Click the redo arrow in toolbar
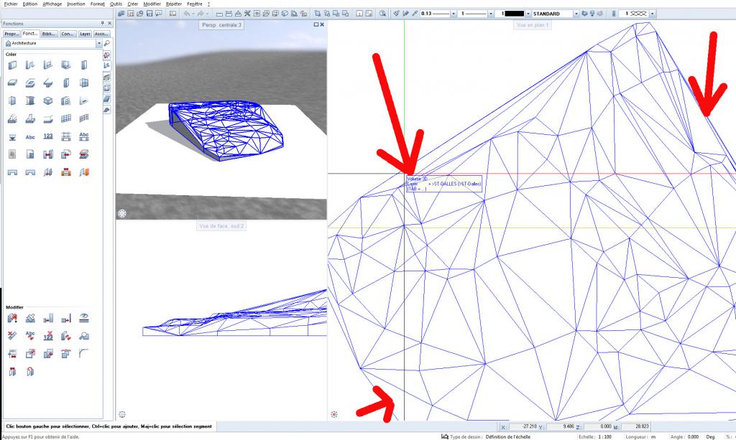736x440 pixels. (201, 14)
